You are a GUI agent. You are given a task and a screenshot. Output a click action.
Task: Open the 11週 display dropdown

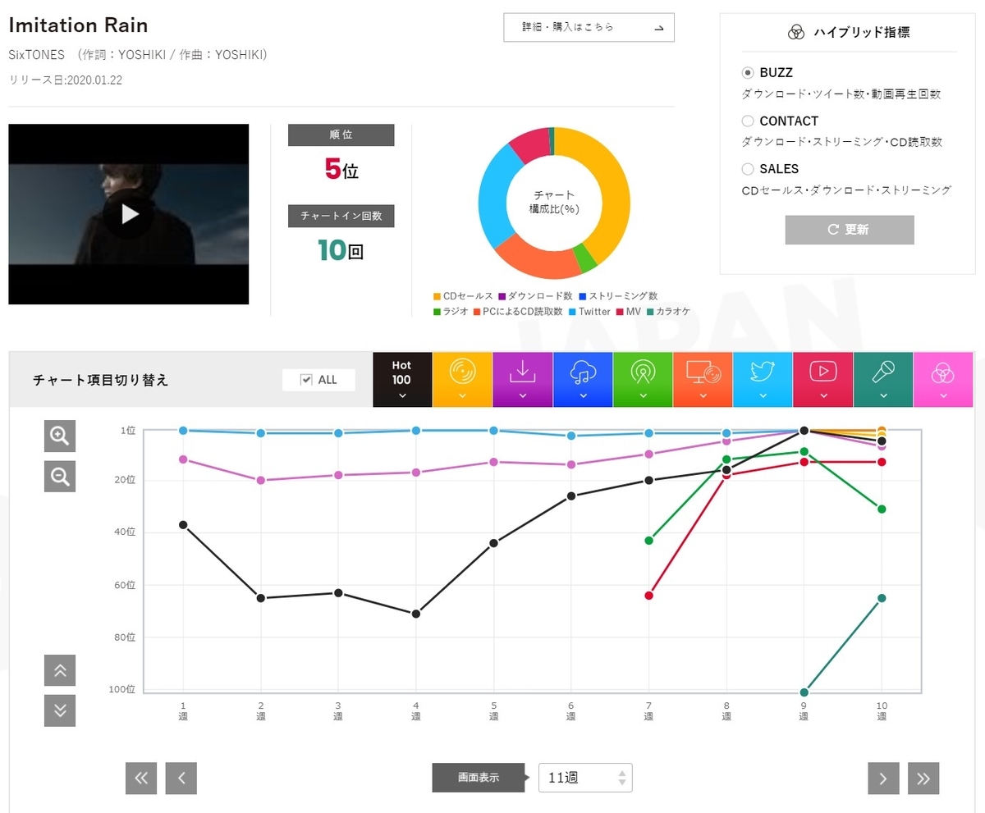click(585, 777)
